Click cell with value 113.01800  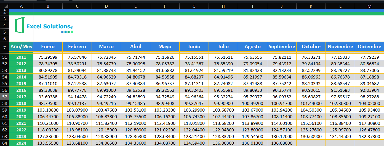(x=194, y=123)
